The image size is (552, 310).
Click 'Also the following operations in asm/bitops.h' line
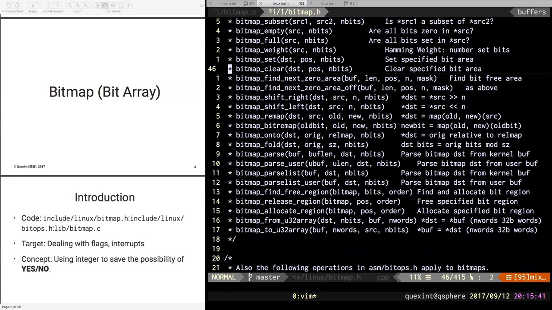coord(358,268)
